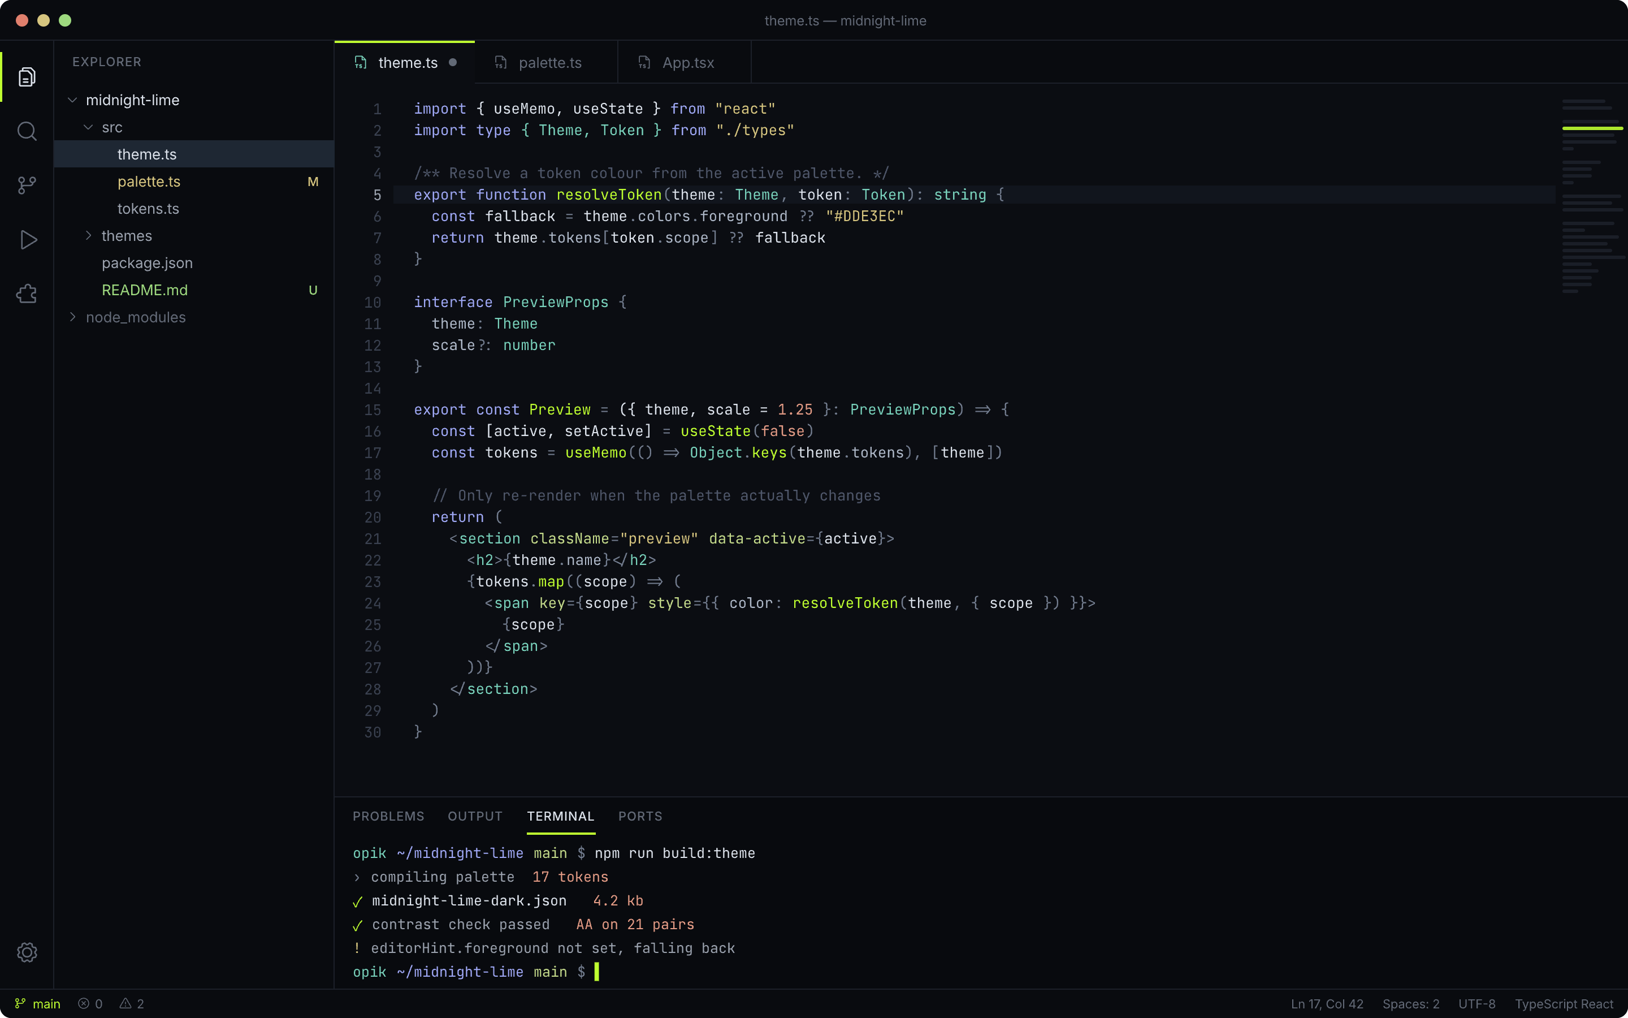Expand the node_modules folder
Viewport: 1628px width, 1018px height.
click(73, 317)
